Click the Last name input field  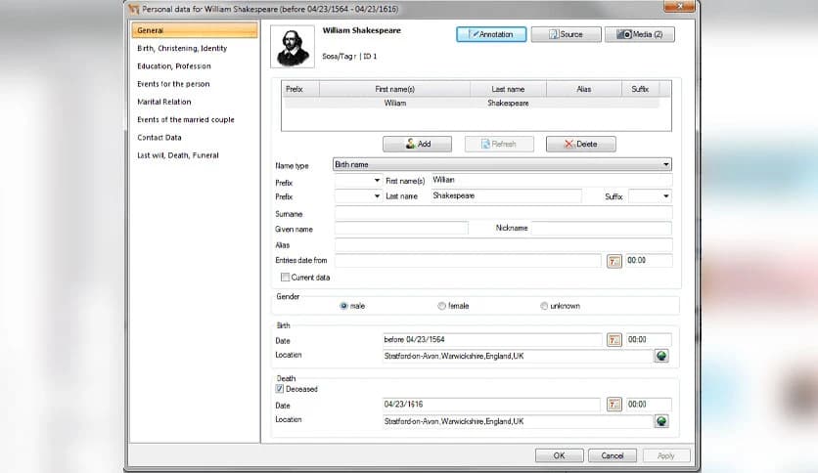coord(506,195)
